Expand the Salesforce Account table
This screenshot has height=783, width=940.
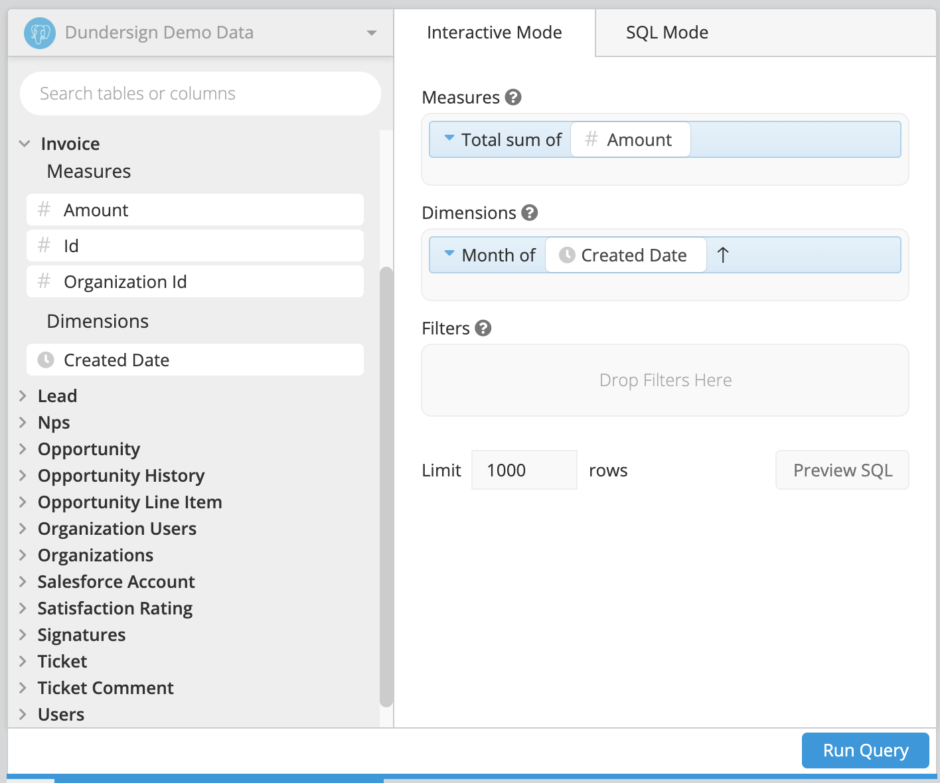(23, 581)
